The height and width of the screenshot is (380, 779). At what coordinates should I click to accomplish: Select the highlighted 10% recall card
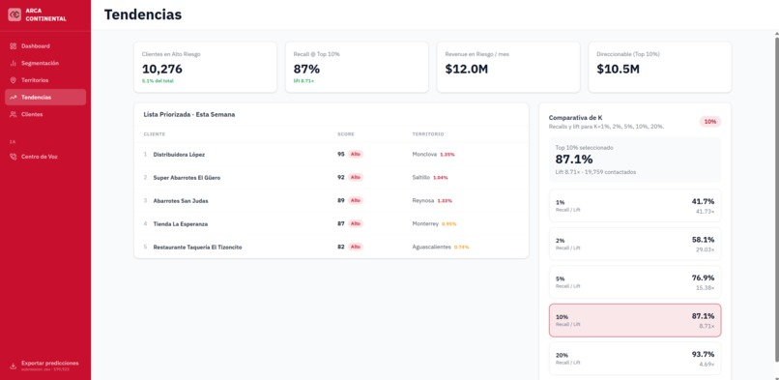(635, 320)
